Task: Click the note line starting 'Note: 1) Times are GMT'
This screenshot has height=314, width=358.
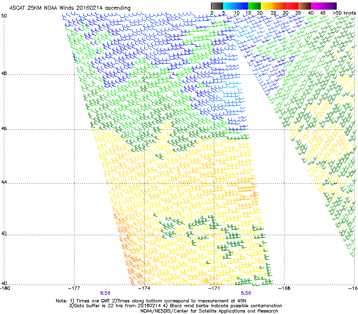Action: click(151, 301)
